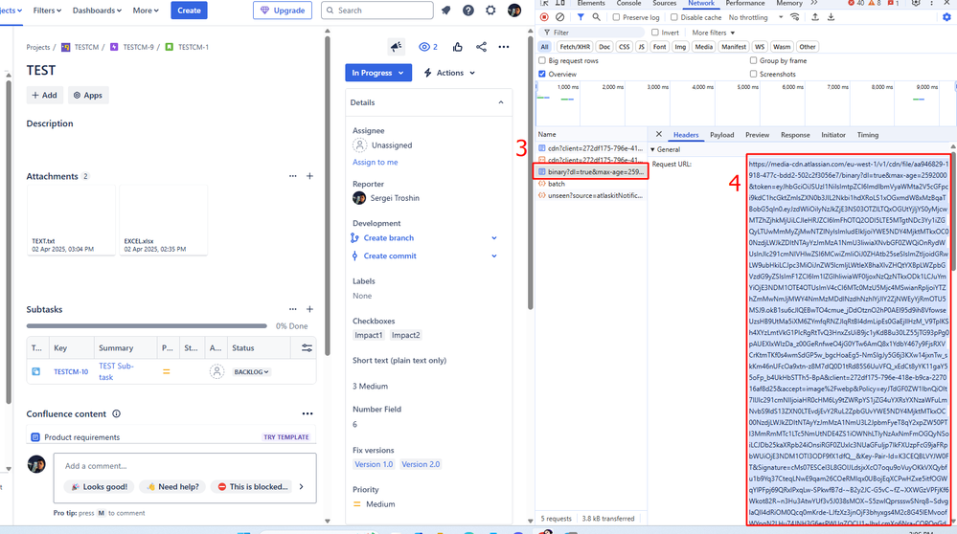Click the give feedback megaphone icon
The width and height of the screenshot is (957, 534).
point(397,47)
